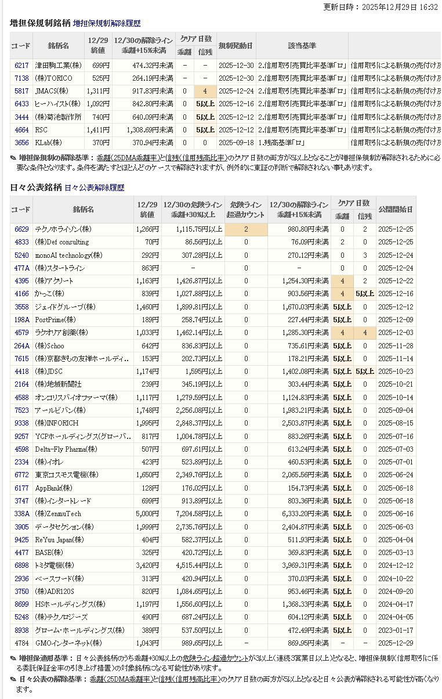Screen dimensions: 442x699
Task: Open stock code 4477 for BASE
Action: 21,553
